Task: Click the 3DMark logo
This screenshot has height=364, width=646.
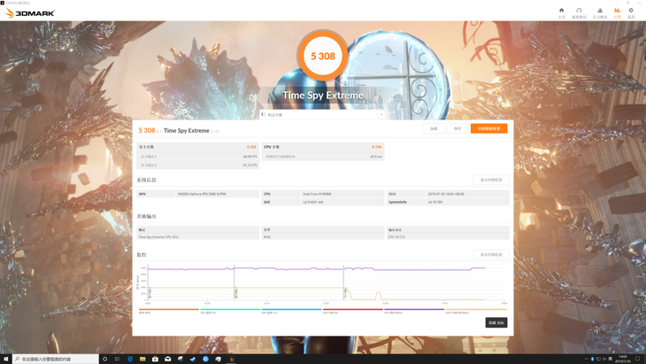Action: coord(30,12)
